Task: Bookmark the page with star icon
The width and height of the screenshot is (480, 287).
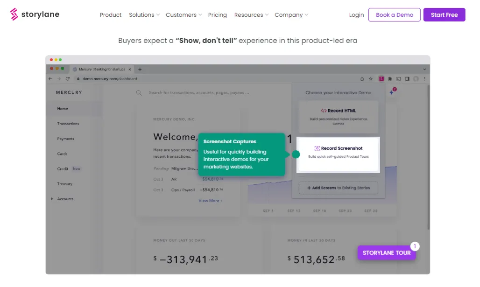Action: [x=371, y=79]
